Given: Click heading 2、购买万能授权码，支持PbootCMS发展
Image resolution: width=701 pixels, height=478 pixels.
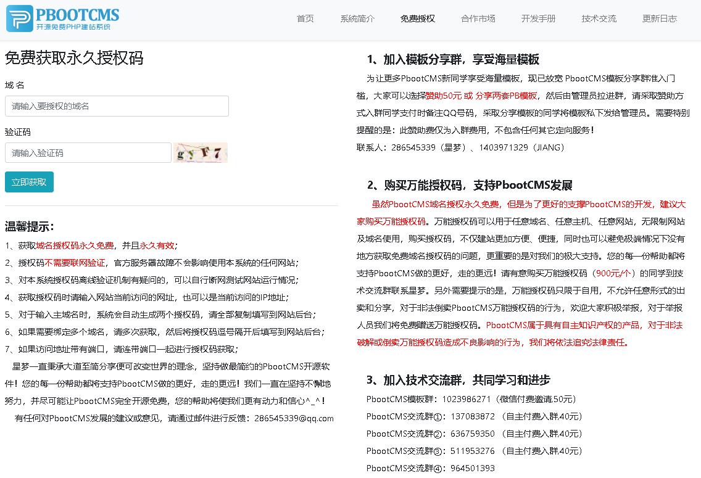Looking at the screenshot, I should click(x=470, y=186).
